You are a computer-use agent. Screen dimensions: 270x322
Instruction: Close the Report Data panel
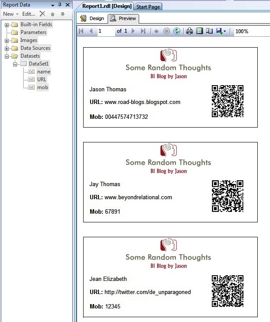click(x=67, y=4)
